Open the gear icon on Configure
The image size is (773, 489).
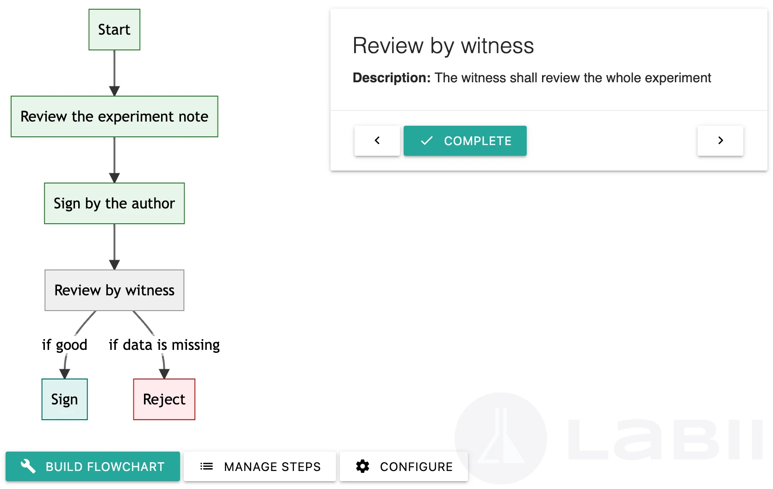[x=363, y=466]
